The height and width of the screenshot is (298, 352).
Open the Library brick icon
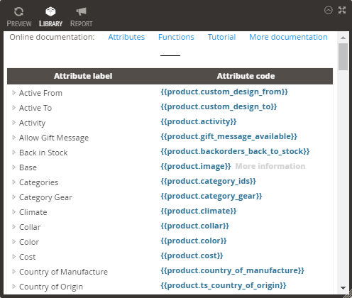tap(50, 11)
